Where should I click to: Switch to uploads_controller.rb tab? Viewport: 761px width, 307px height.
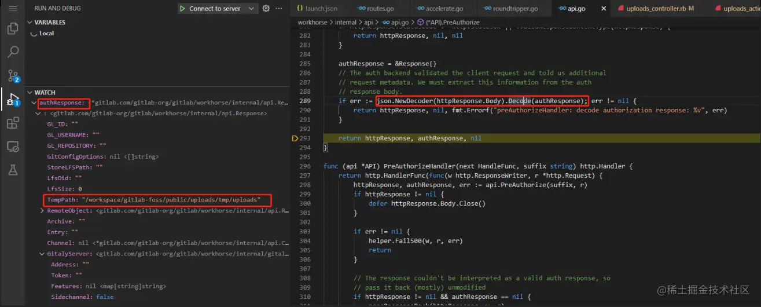point(656,9)
